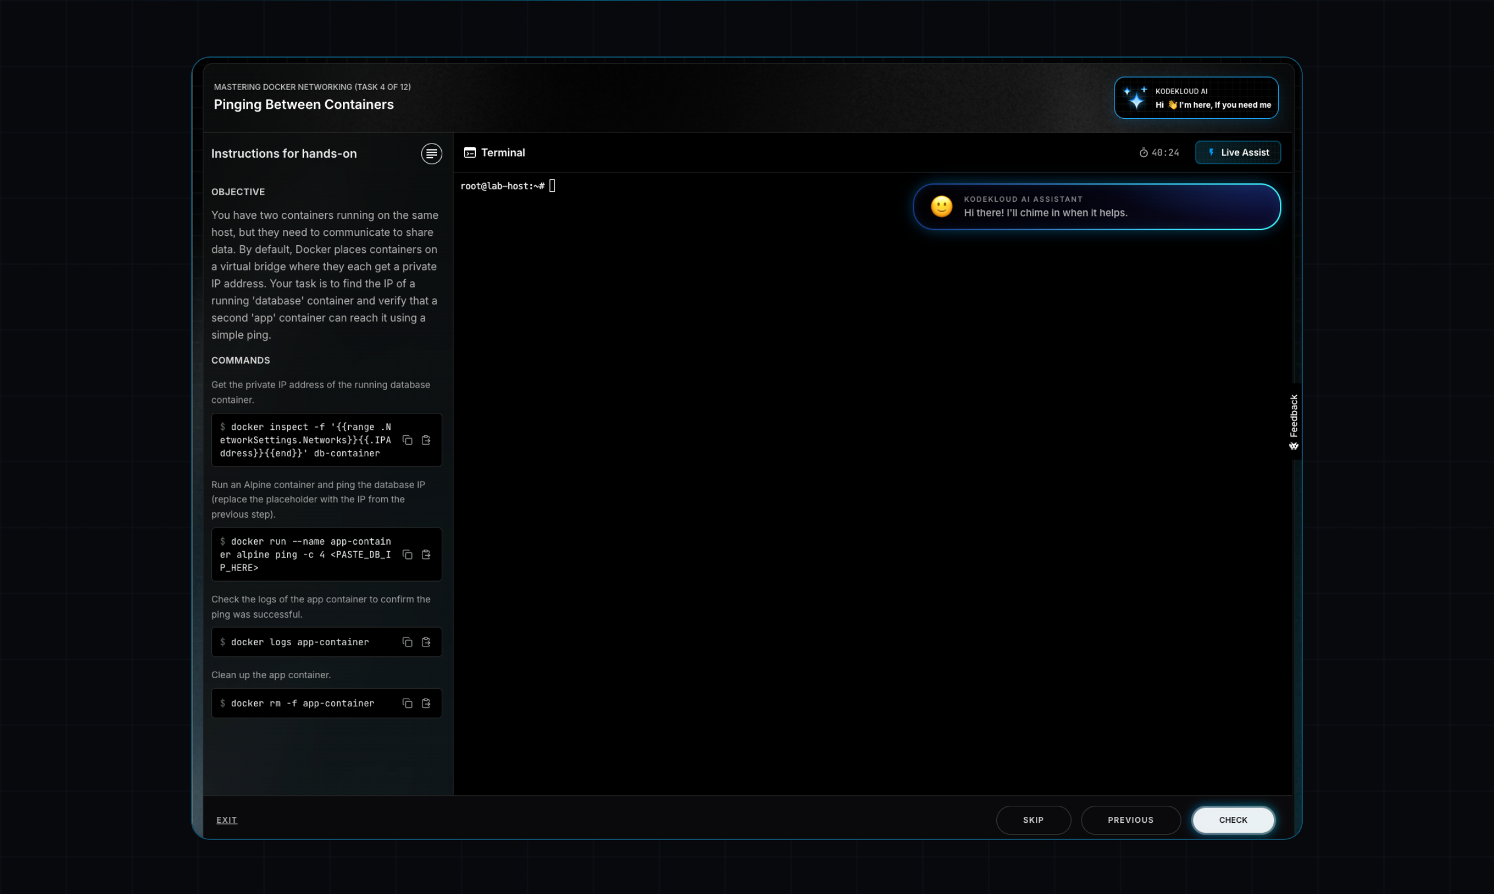Click 'MASTERING DOCKER NETWORKING (TASK 4 OF 12)' text
The width and height of the screenshot is (1494, 894).
coord(312,86)
